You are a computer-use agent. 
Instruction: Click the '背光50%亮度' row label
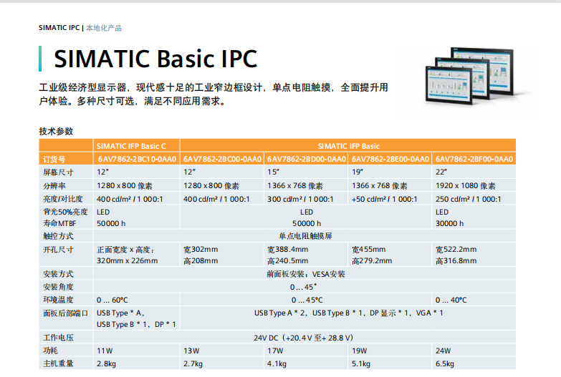click(x=65, y=212)
